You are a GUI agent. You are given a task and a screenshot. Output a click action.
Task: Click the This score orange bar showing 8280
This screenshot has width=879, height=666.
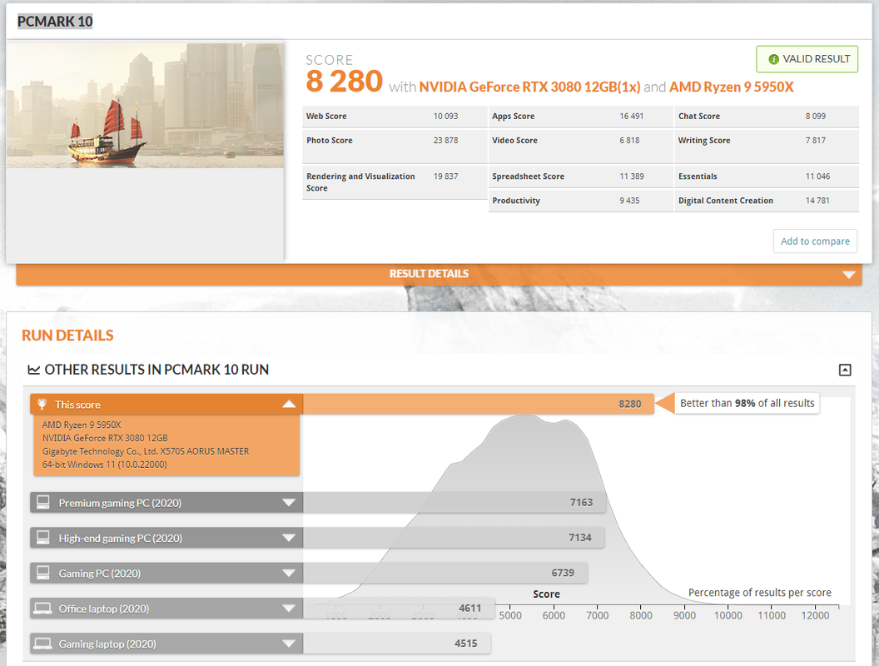(478, 405)
